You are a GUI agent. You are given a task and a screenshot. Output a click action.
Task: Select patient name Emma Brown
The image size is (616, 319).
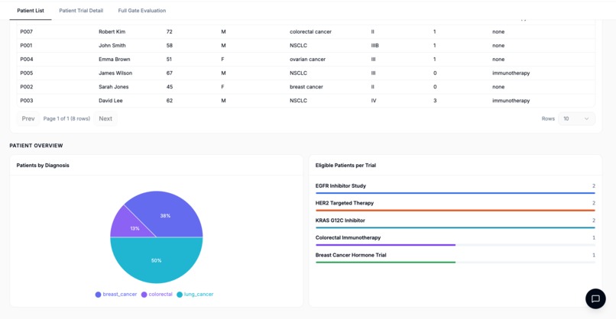click(x=115, y=60)
